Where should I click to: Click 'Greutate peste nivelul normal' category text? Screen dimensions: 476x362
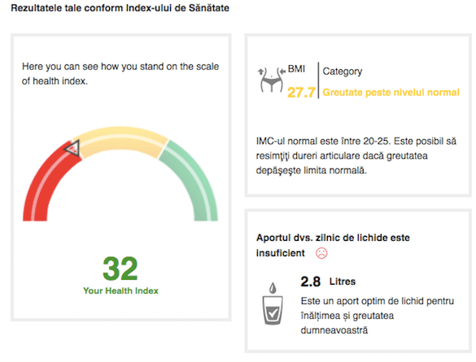391,92
